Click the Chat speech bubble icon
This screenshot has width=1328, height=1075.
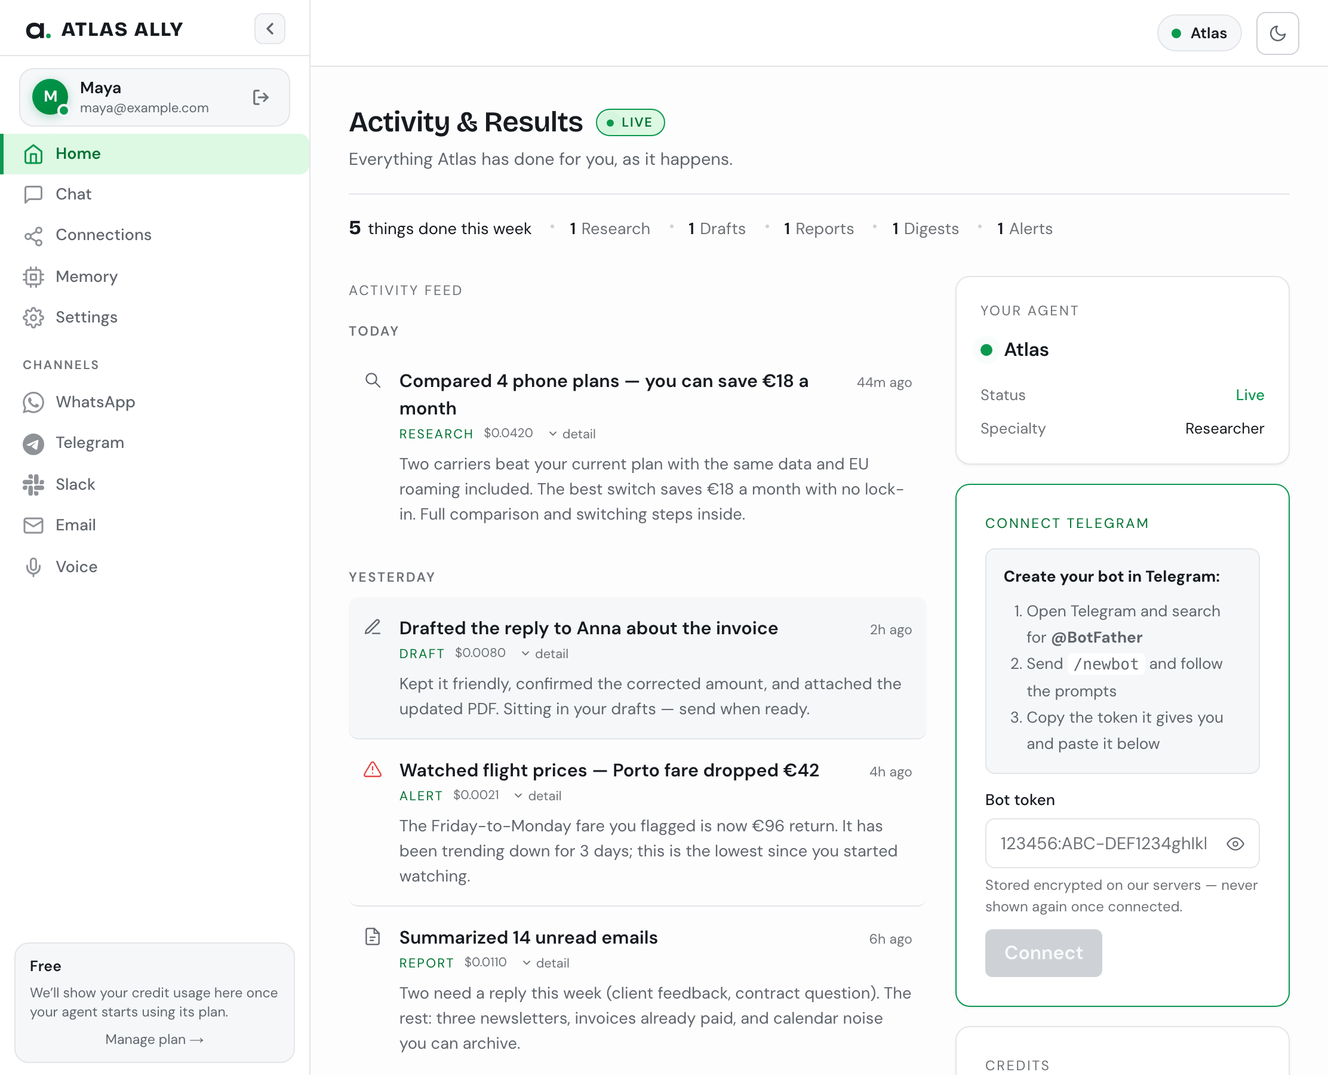tap(33, 195)
